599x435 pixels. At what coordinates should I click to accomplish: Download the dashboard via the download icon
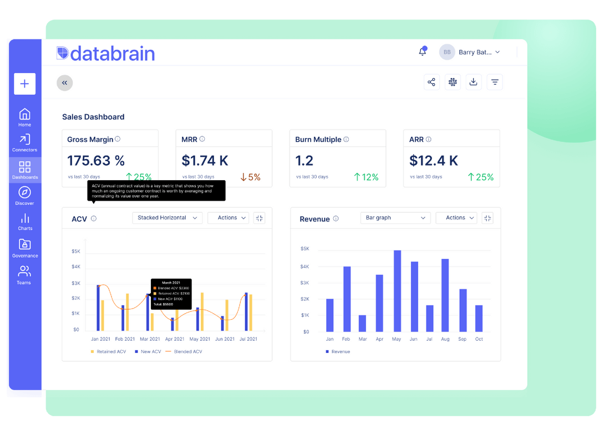473,81
